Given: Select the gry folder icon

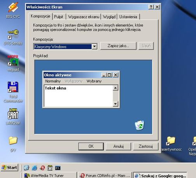Looking at the screenshot, I should pyautogui.click(x=13, y=144).
